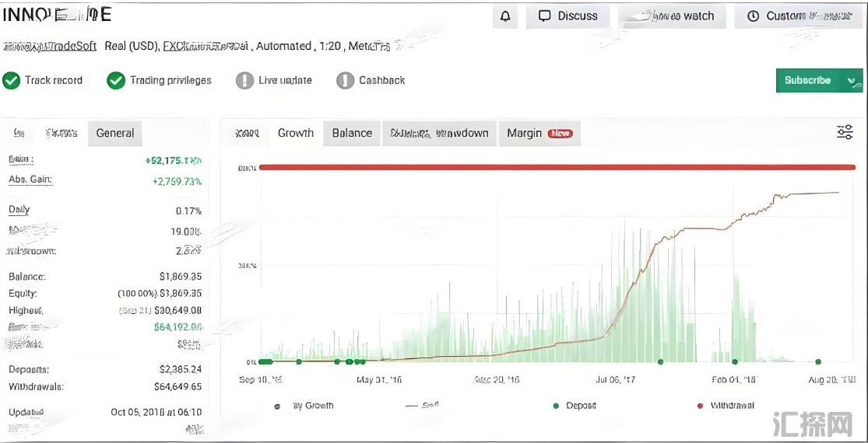This screenshot has height=443, width=868.
Task: Click the green Subscribe button label
Action: coord(807,81)
